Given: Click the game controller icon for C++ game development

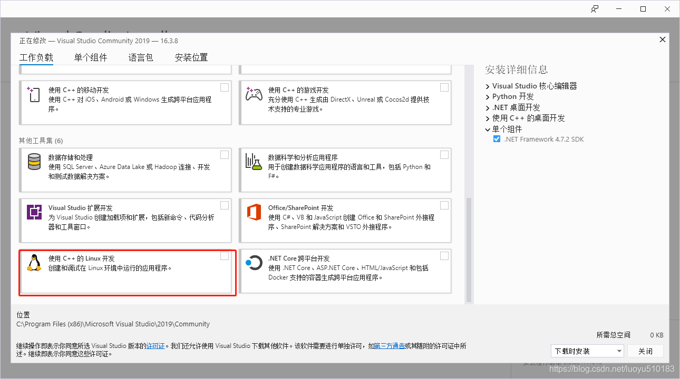Looking at the screenshot, I should [x=254, y=94].
